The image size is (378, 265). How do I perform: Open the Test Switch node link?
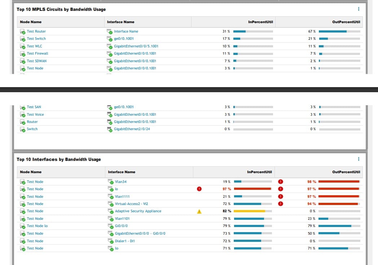[36, 38]
